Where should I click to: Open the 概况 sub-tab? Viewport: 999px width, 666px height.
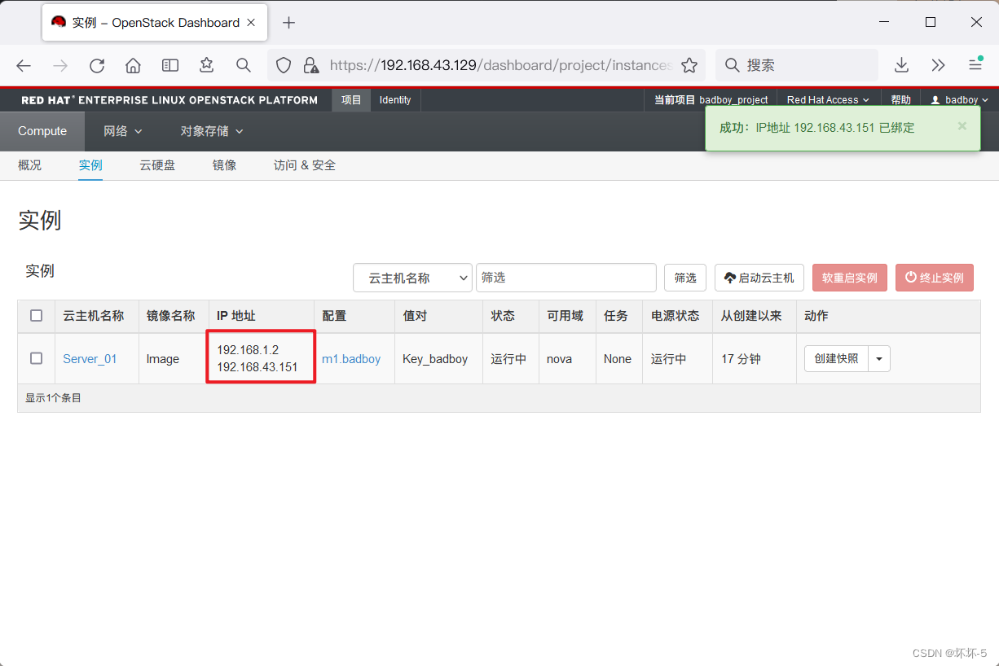click(x=29, y=165)
